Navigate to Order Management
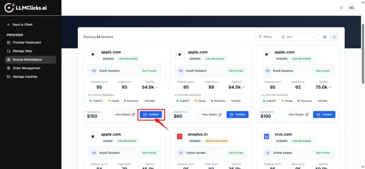The image size is (365, 169). point(26,68)
